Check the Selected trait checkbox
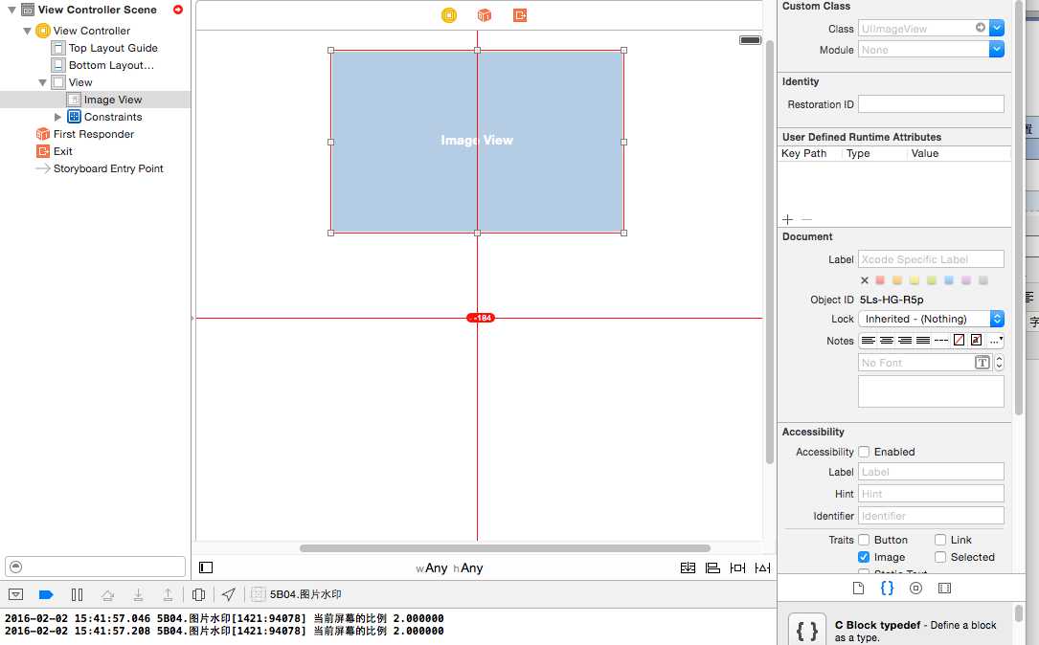This screenshot has height=645, width=1039. click(x=940, y=557)
